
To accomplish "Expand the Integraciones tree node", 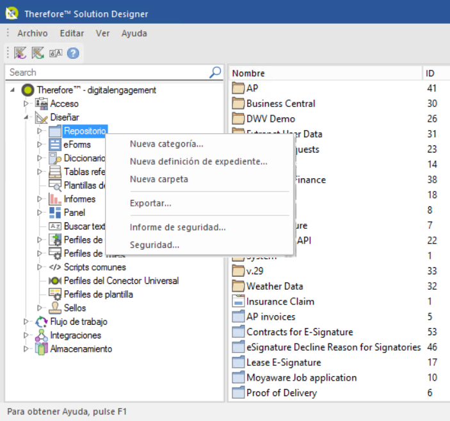I will click(x=26, y=335).
